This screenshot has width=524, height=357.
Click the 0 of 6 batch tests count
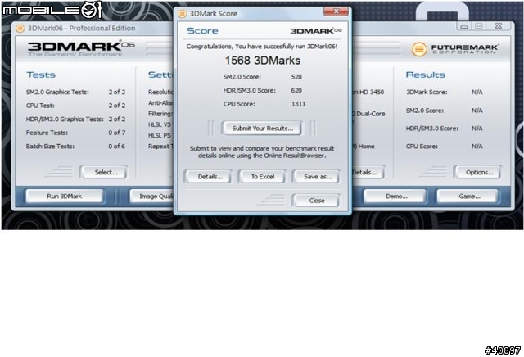click(116, 147)
